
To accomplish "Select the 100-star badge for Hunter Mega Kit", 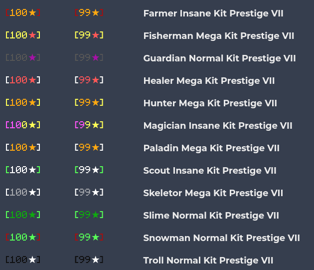I will coord(23,103).
